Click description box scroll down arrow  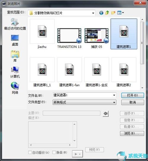click(75, 141)
